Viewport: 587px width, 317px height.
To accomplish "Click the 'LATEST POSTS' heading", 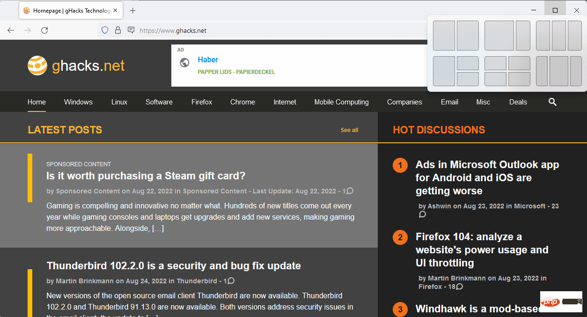I will click(65, 130).
